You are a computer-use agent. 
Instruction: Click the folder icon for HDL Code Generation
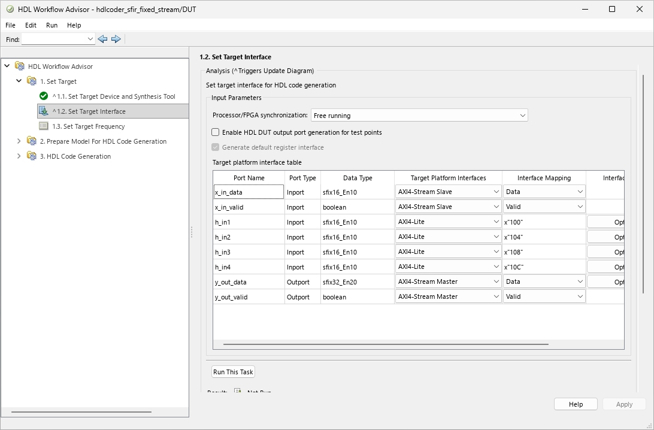tap(32, 156)
